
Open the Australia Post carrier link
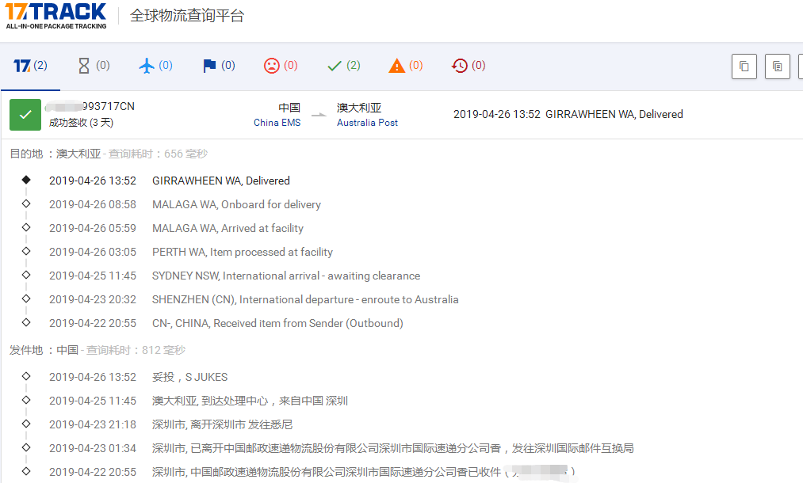pos(367,123)
